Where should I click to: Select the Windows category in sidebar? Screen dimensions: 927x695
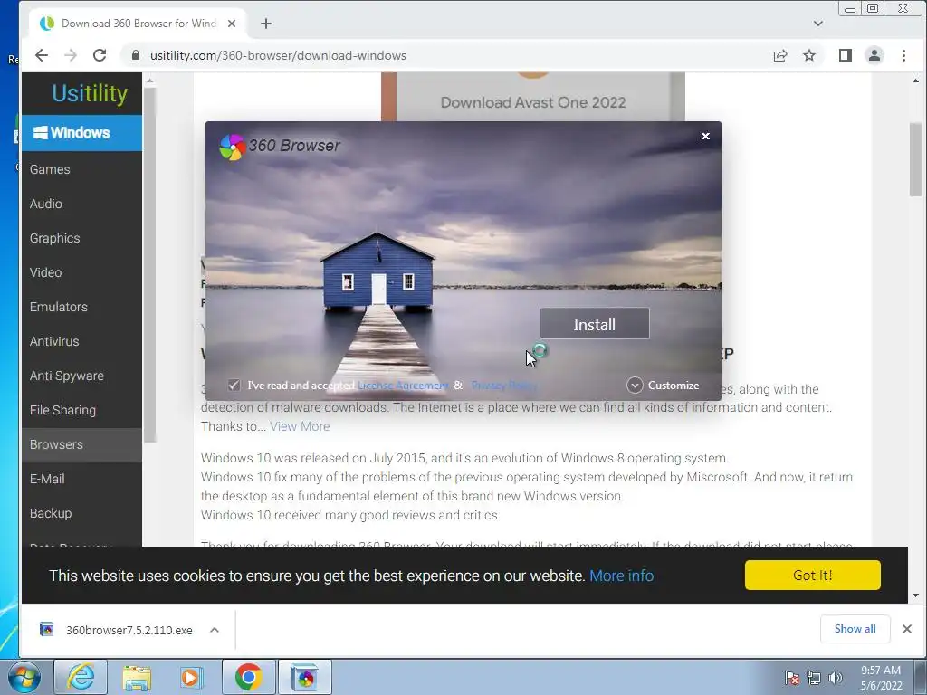coord(81,133)
